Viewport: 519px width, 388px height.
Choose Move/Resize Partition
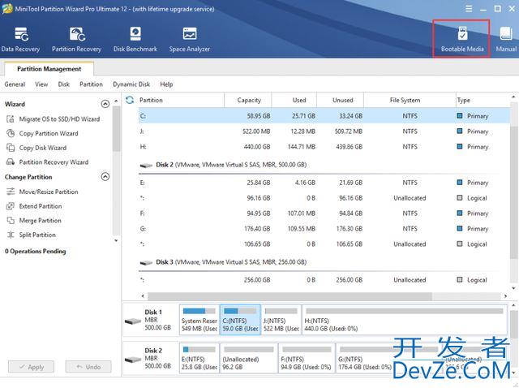(42, 192)
